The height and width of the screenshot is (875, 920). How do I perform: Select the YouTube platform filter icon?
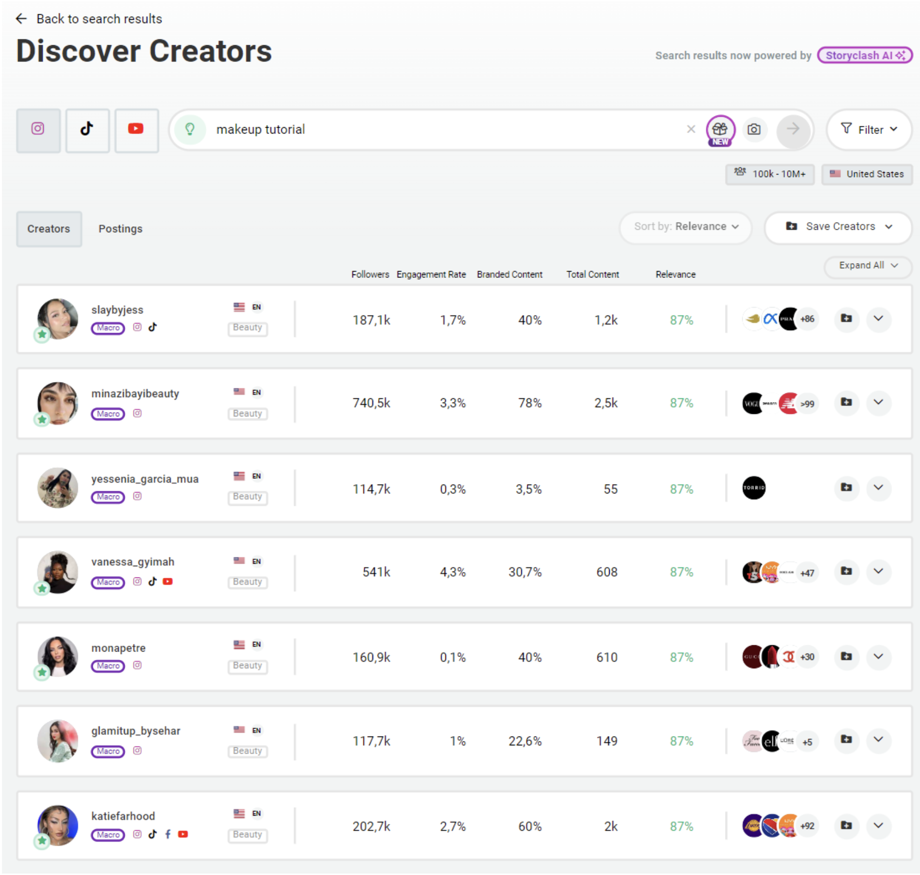136,130
